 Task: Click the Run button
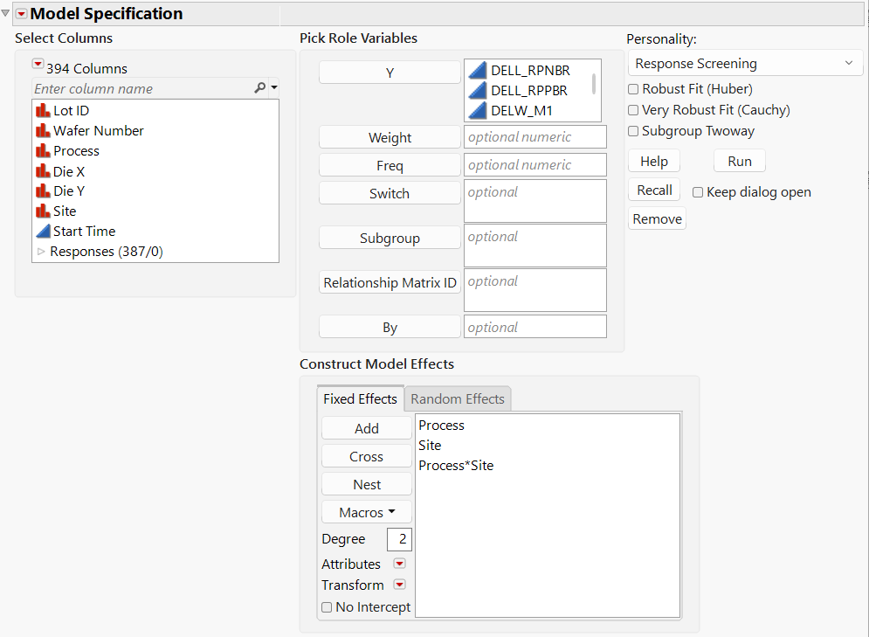pyautogui.click(x=739, y=161)
